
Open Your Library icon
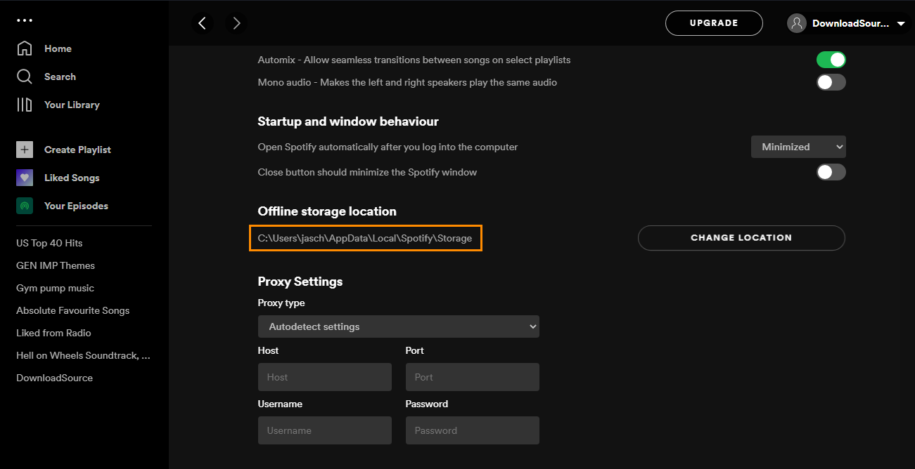coord(25,105)
